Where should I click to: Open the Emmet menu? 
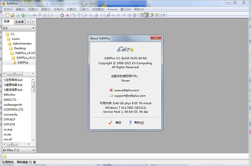pos(113,10)
